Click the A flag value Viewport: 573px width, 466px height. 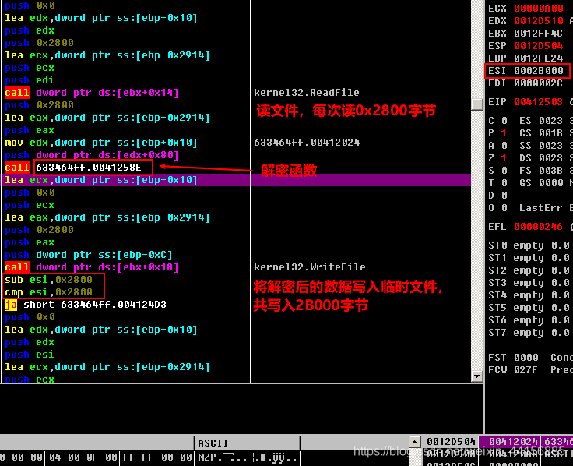tap(504, 145)
